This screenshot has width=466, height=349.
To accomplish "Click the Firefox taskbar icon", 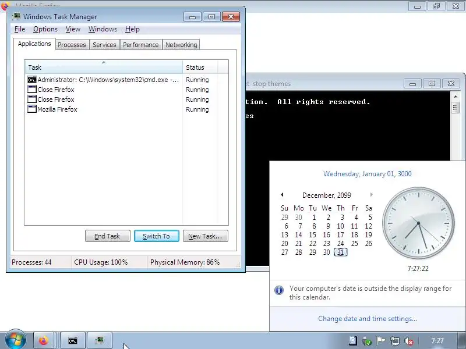I will [43, 340].
